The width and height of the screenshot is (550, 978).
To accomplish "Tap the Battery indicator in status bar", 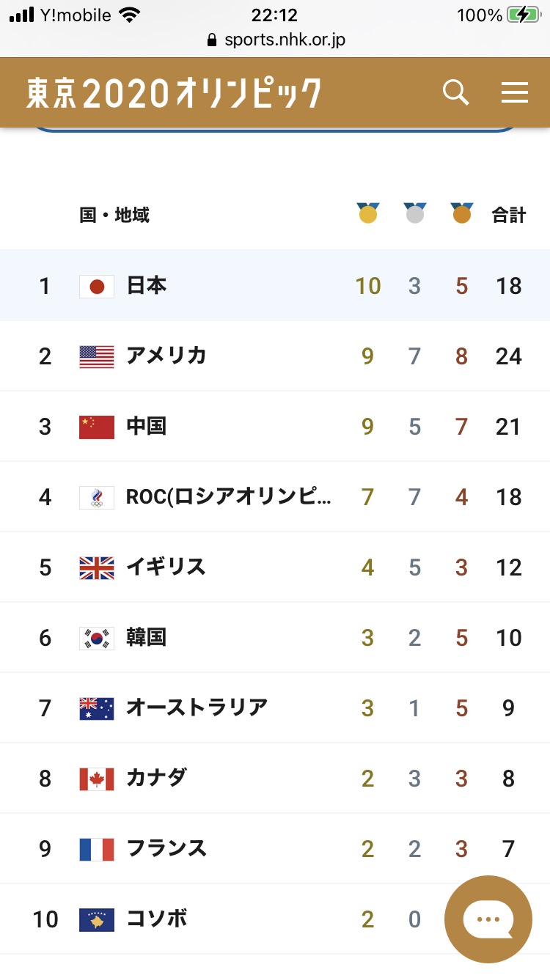I will [x=523, y=15].
